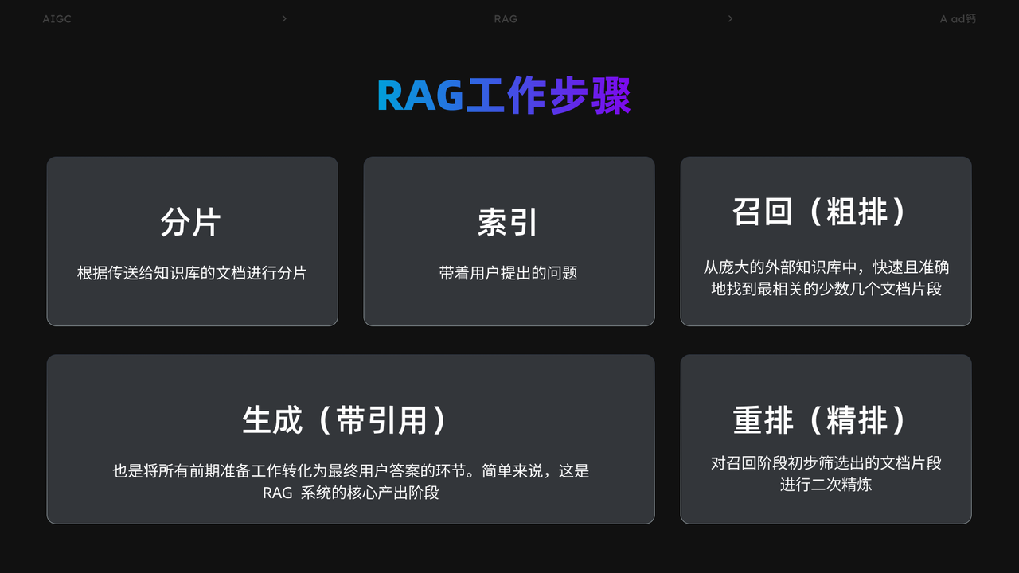Click the AIGC breadcrumb item

tap(57, 18)
